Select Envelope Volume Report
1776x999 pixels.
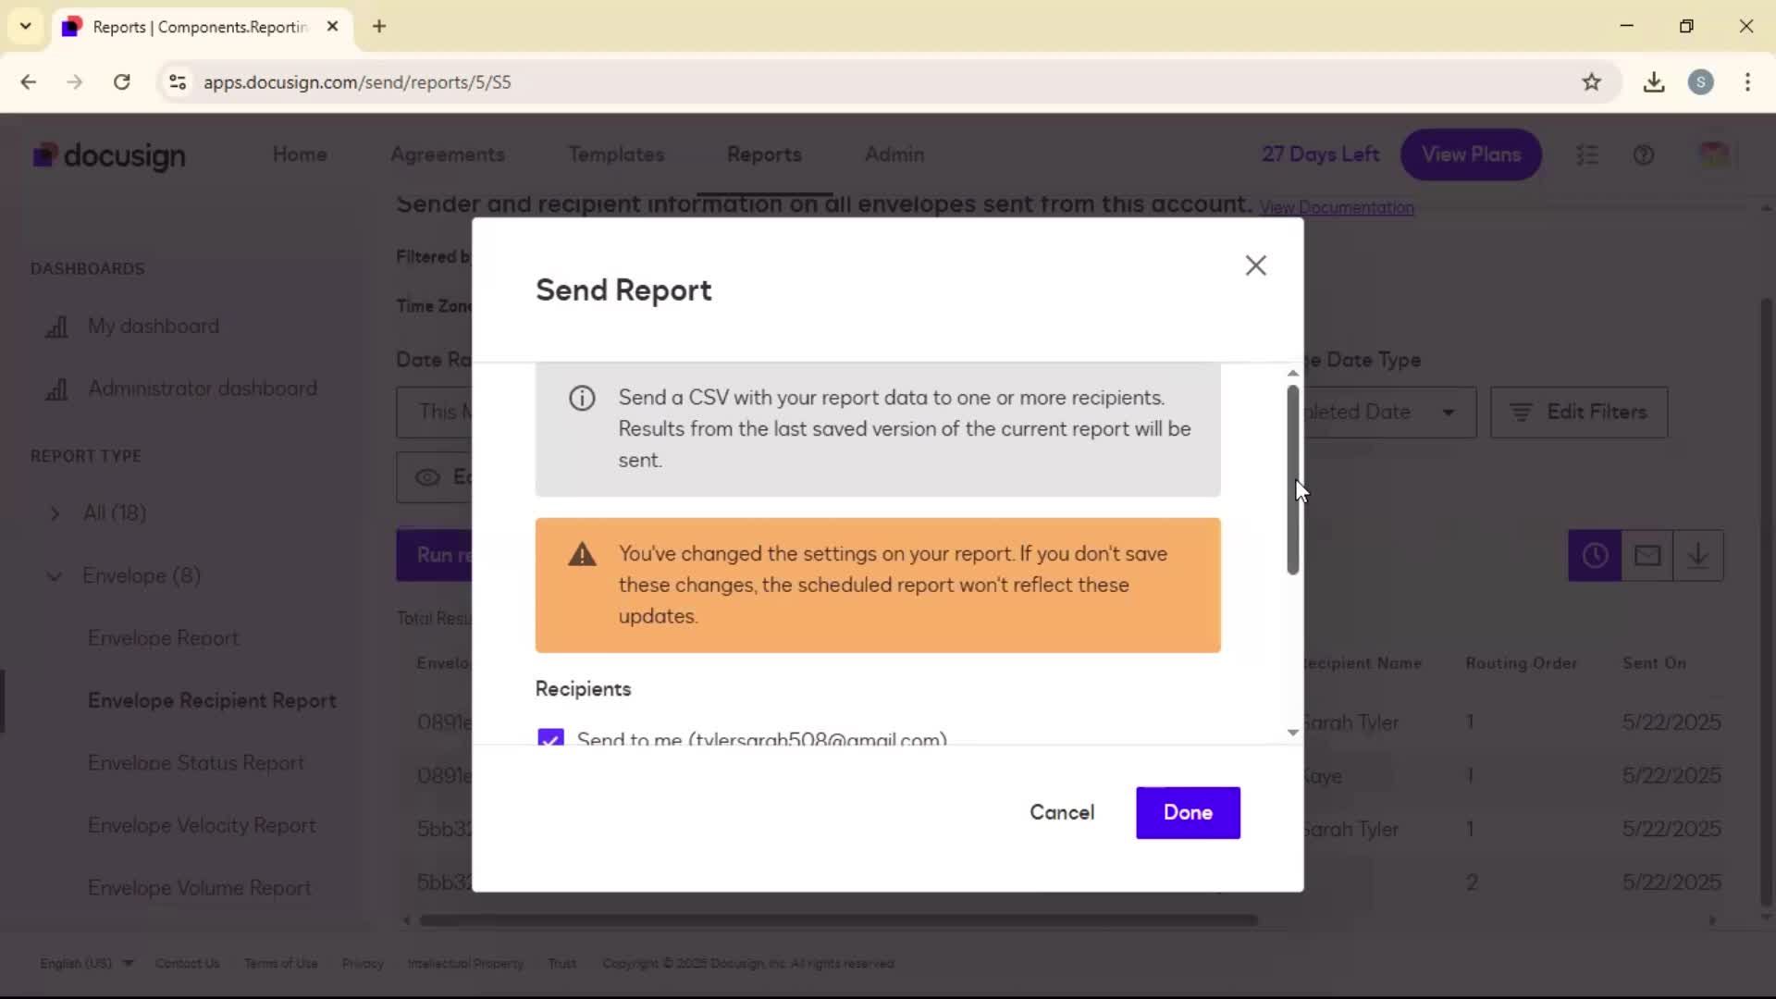pos(199,888)
